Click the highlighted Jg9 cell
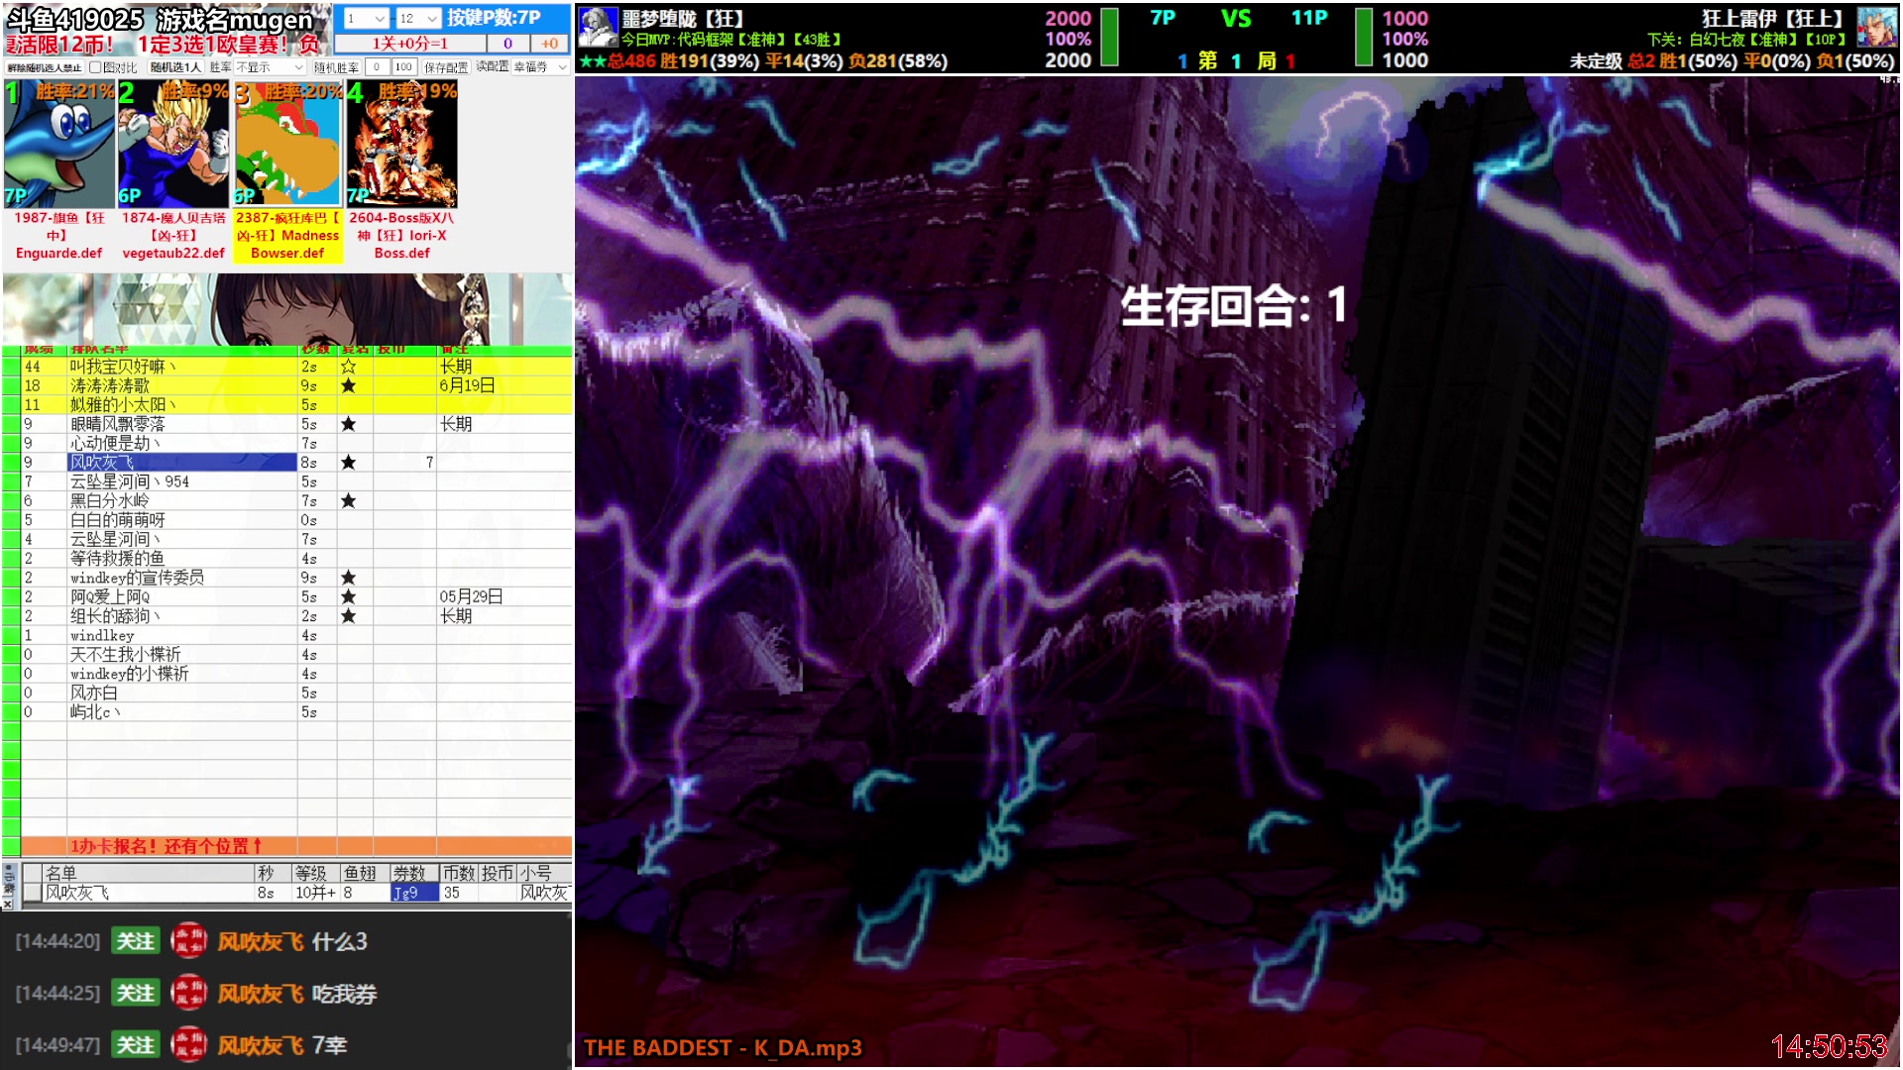Viewport: 1903px width, 1070px height. (414, 893)
